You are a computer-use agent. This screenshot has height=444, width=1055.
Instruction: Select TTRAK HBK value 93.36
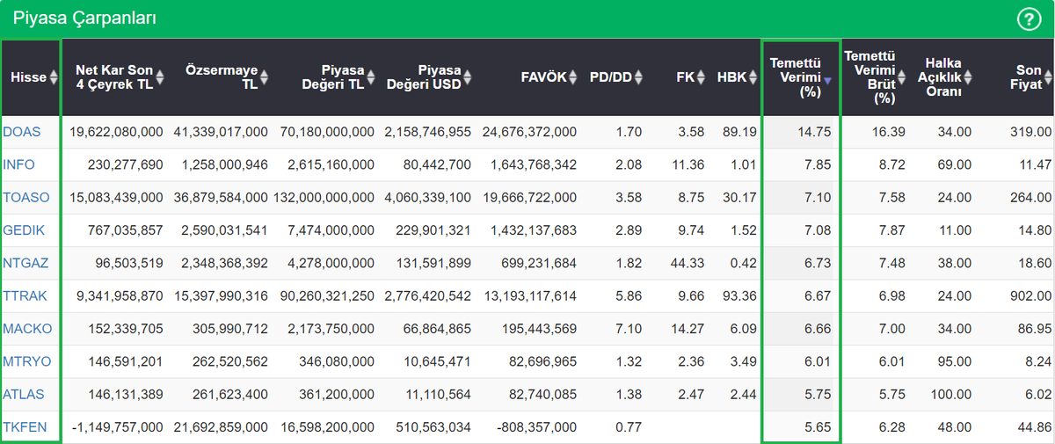pyautogui.click(x=739, y=296)
